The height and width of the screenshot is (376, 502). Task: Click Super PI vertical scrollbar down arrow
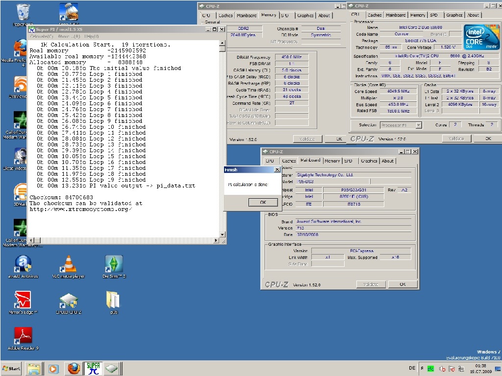[x=222, y=235]
